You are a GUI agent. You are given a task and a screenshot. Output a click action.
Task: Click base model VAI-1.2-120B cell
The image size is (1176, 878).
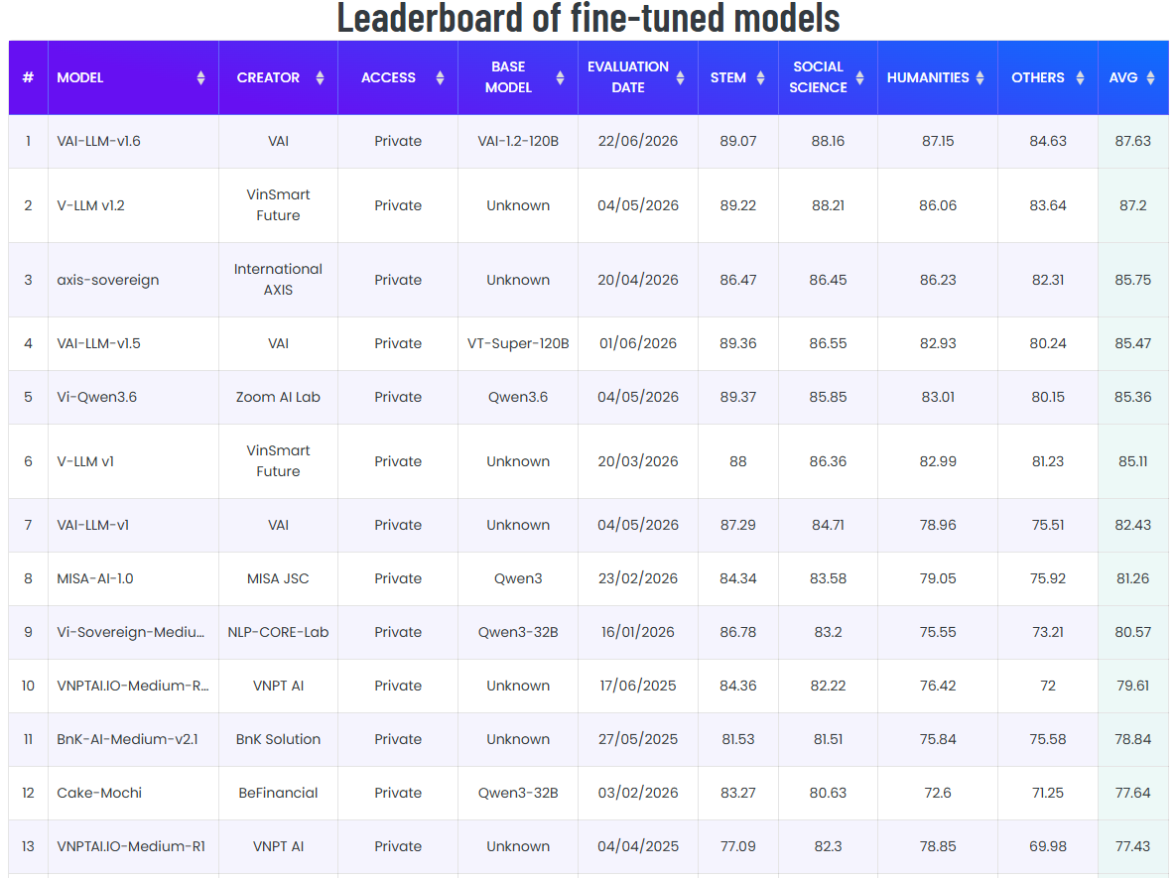518,141
